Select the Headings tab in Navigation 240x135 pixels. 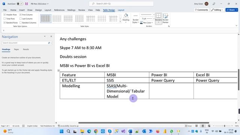point(6,49)
